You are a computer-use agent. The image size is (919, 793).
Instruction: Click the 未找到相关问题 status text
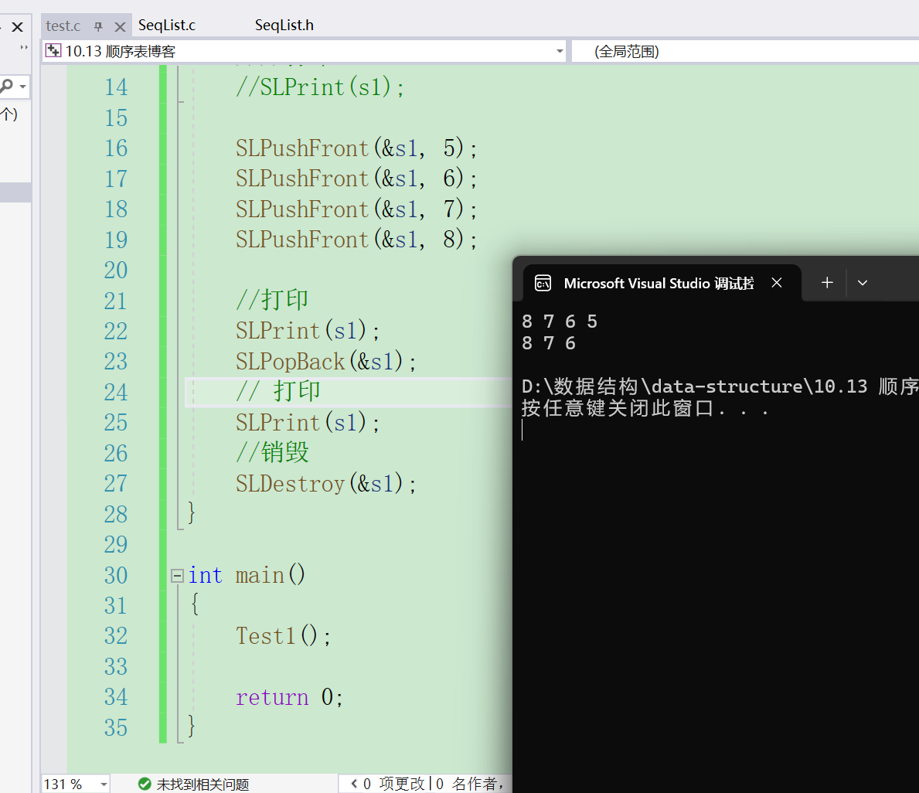[x=203, y=784]
